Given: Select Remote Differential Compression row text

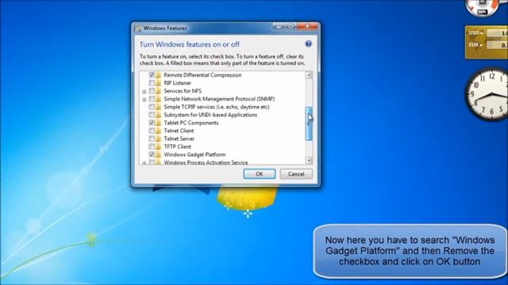Looking at the screenshot, I should coord(203,75).
